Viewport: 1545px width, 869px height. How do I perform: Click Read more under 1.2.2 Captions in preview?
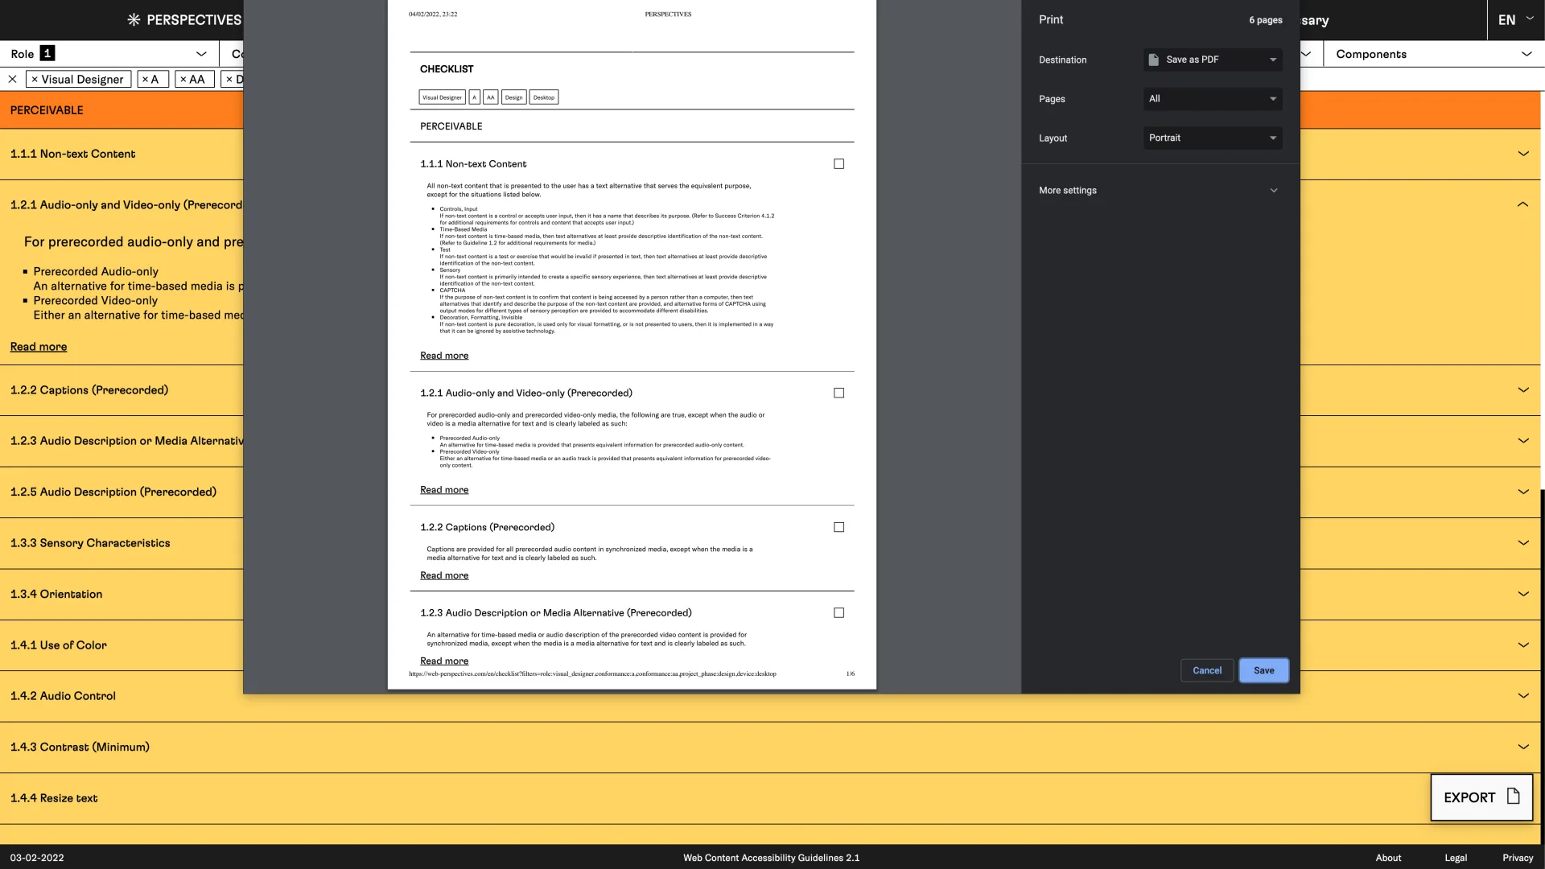[444, 575]
